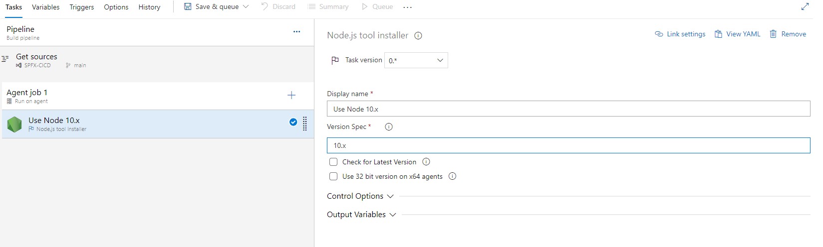Viewport: 823px width, 247px height.
Task: Click info icon beside 32 bit version option
Action: [x=452, y=176]
